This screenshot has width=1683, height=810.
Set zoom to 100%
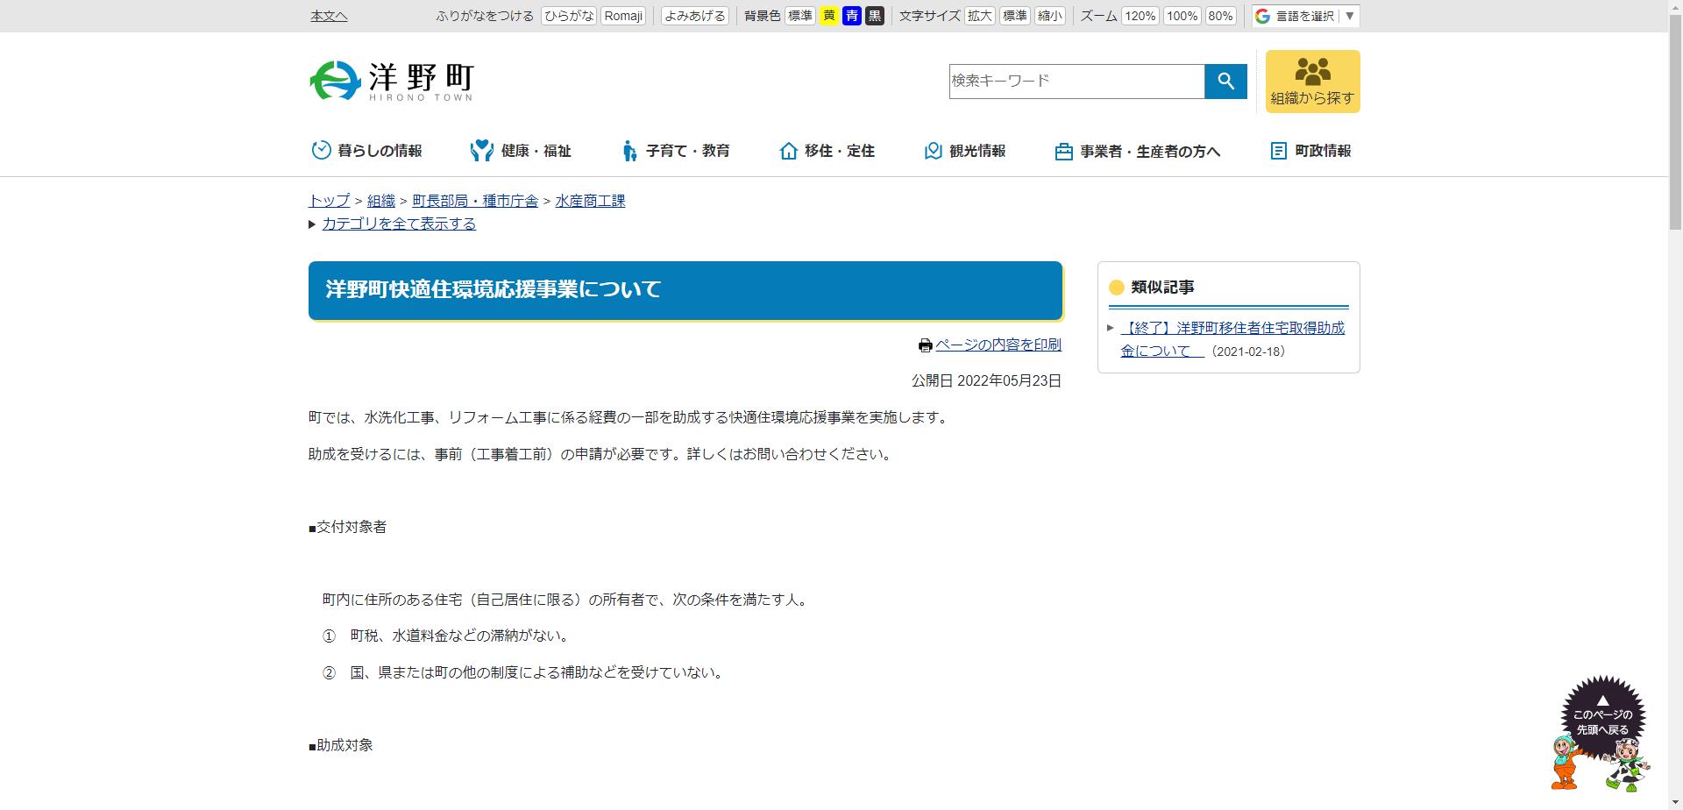pos(1182,16)
